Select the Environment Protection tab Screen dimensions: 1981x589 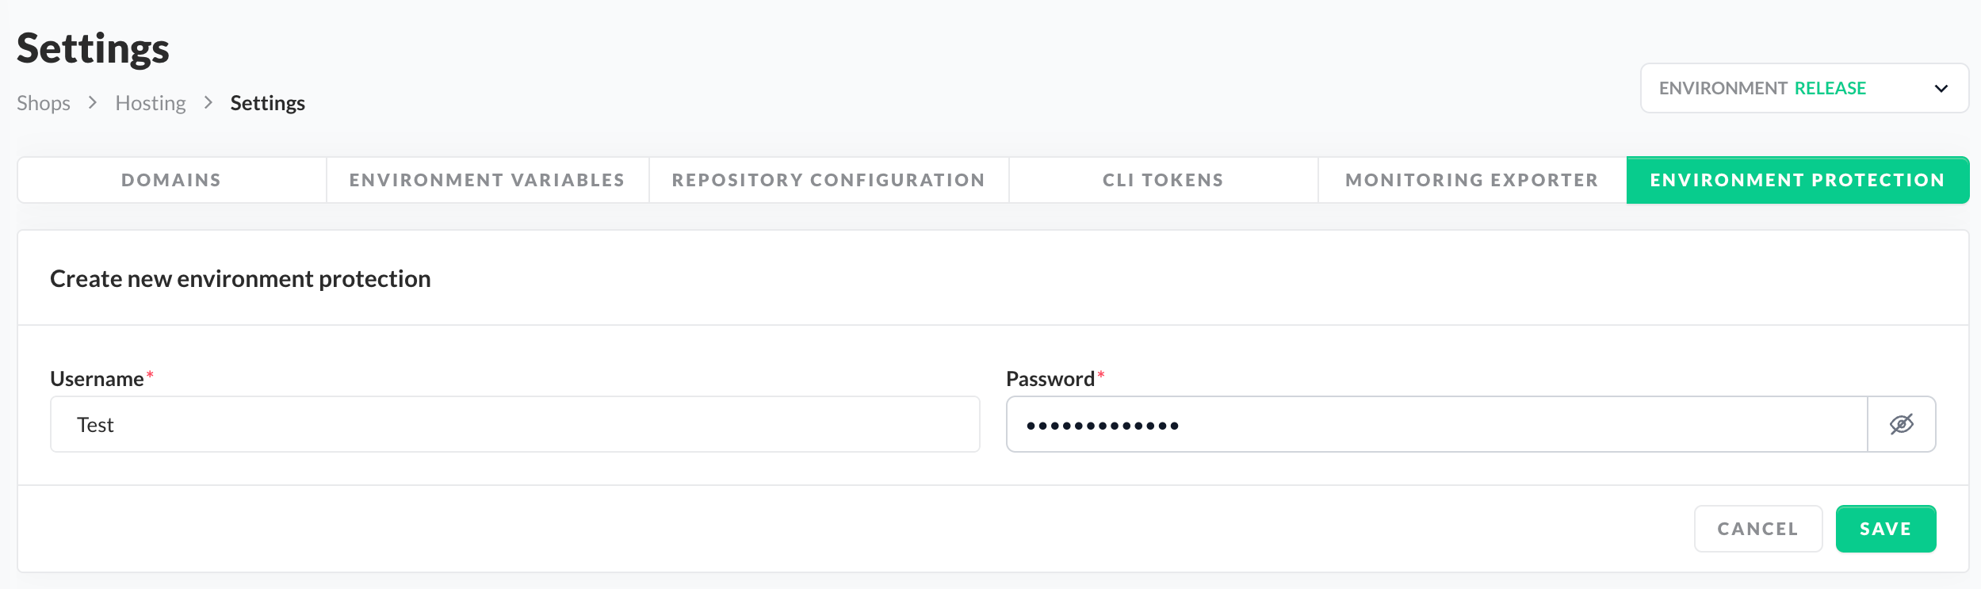[1797, 180]
